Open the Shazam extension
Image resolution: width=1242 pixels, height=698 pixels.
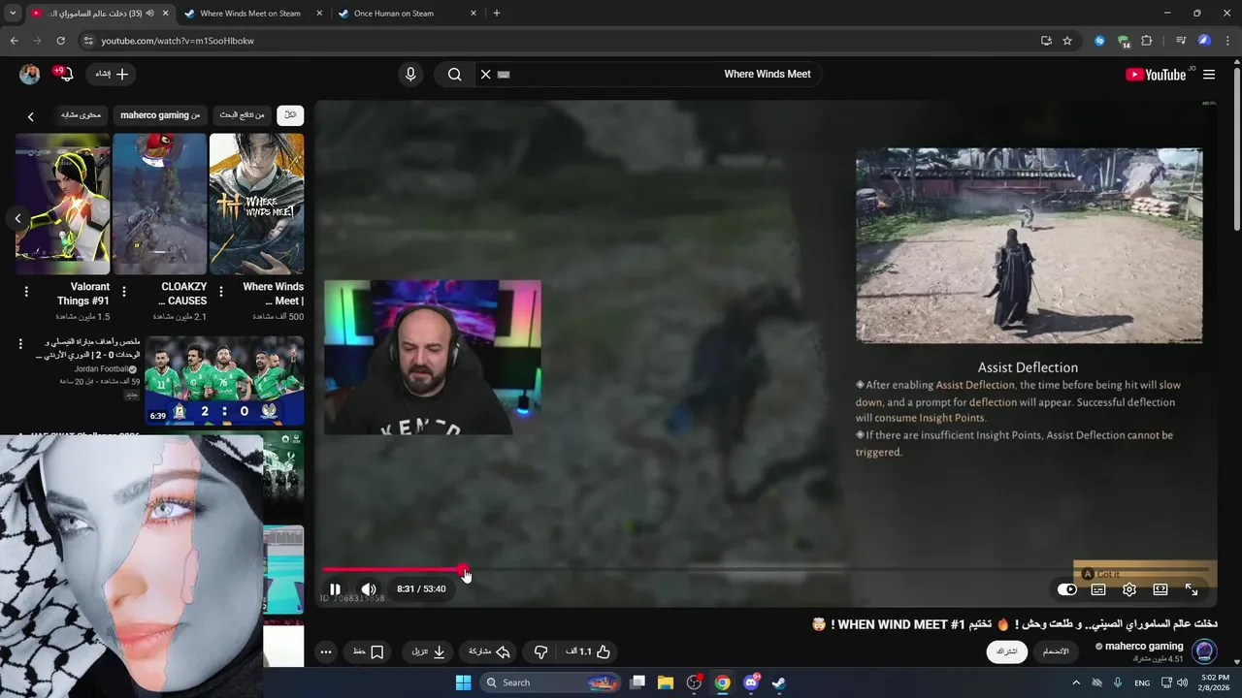1099,41
